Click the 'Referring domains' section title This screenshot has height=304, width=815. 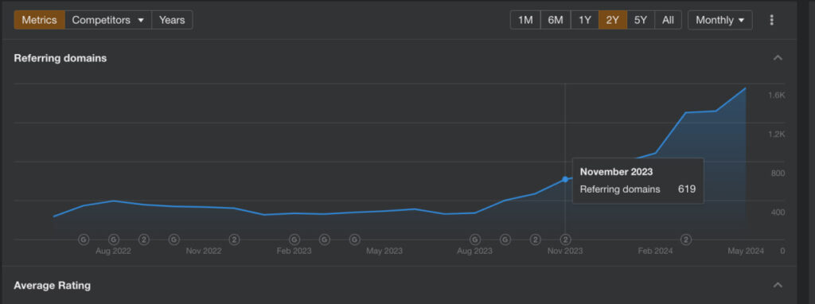(60, 58)
